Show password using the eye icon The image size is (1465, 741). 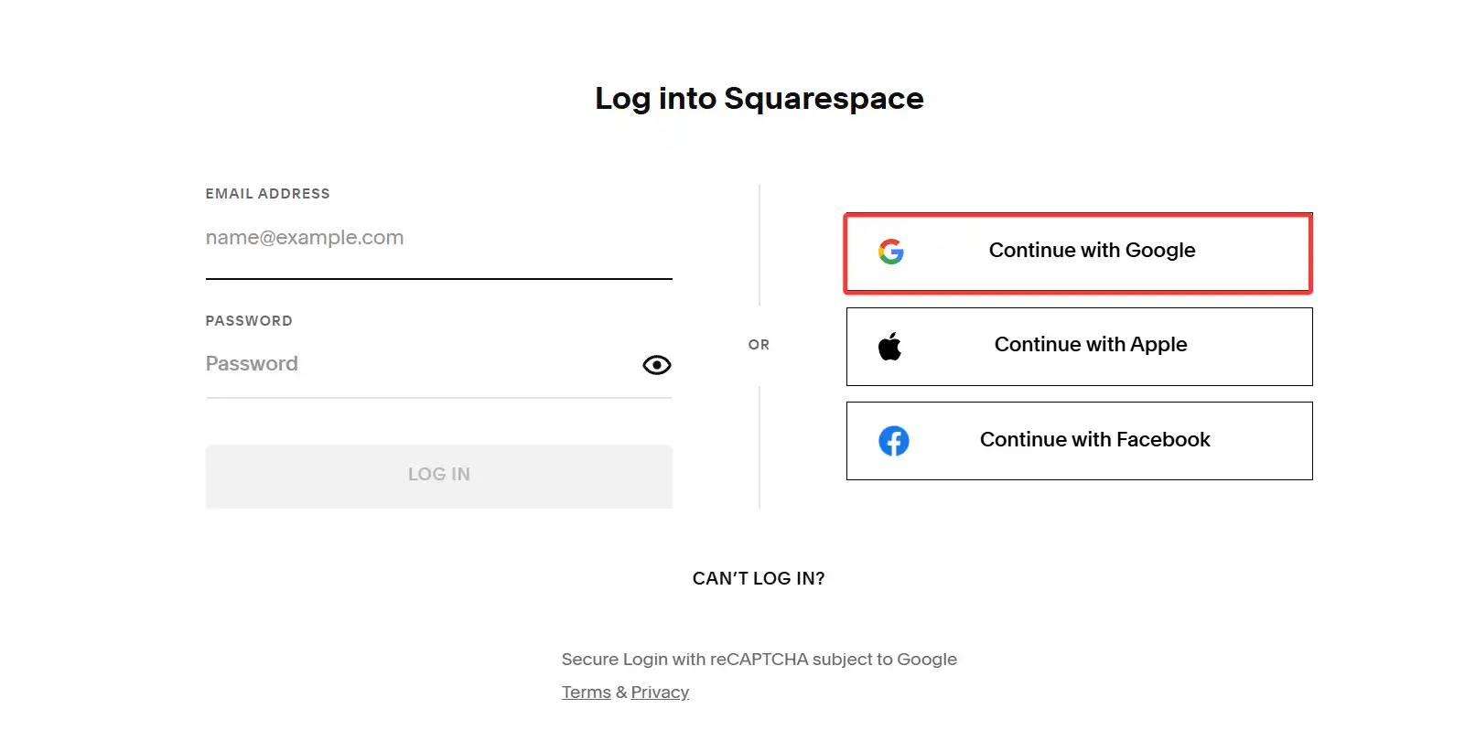coord(656,365)
